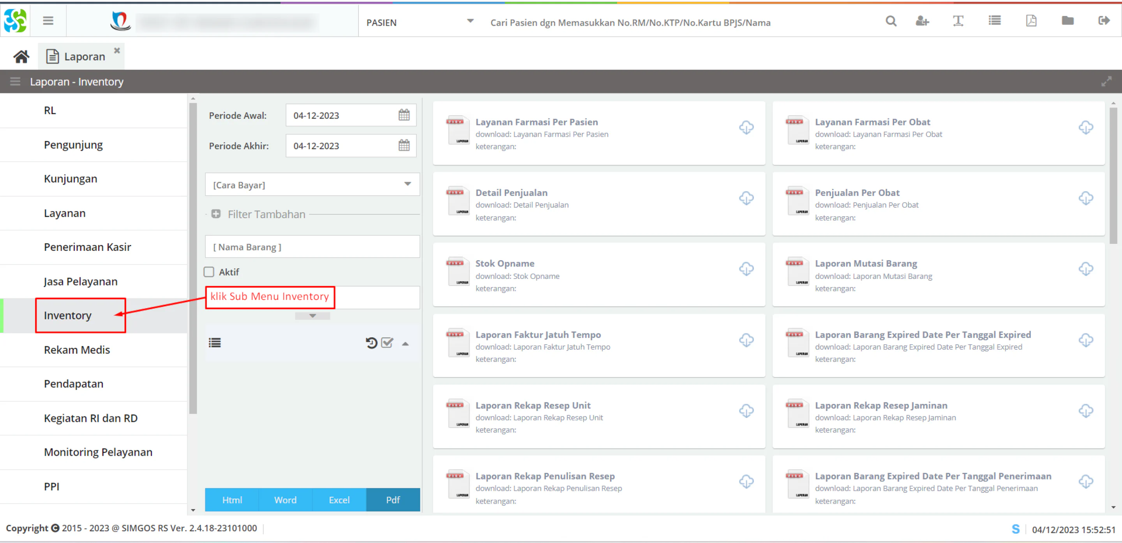Open the Cara Bayar dropdown
1122x543 pixels.
click(312, 185)
